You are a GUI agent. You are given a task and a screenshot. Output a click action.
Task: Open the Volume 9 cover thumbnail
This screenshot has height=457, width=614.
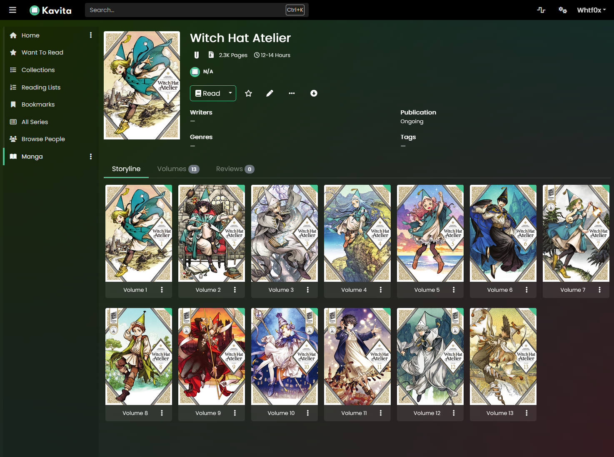point(212,356)
